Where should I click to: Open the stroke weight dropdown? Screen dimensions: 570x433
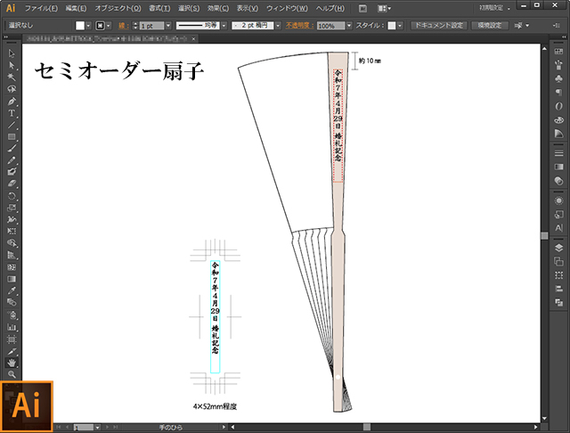point(168,26)
